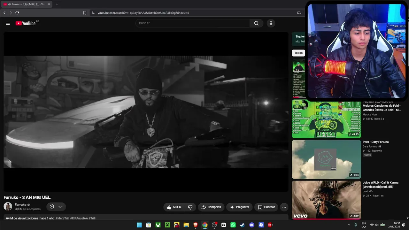Click the search magnifier button
409x230 pixels.
click(256, 23)
